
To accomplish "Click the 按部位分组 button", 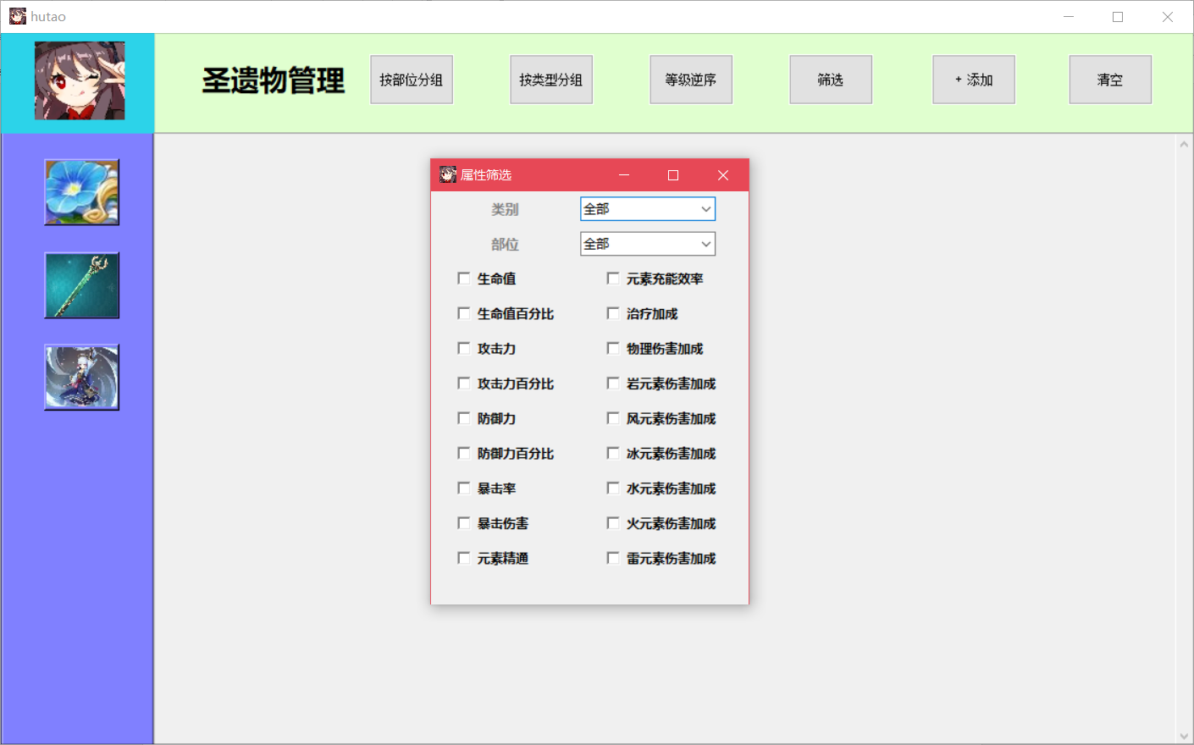I will 412,80.
